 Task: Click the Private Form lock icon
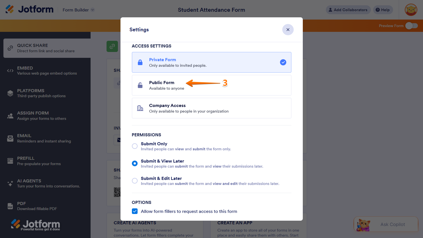pyautogui.click(x=140, y=62)
